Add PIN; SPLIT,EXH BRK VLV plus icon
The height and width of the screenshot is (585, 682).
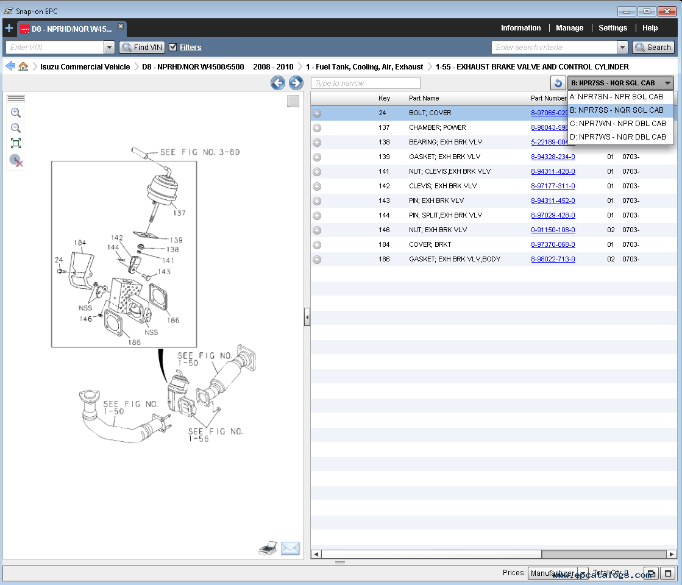tap(317, 215)
